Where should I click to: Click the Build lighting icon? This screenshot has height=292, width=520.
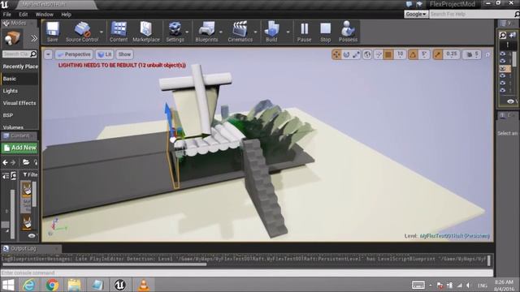click(x=271, y=32)
